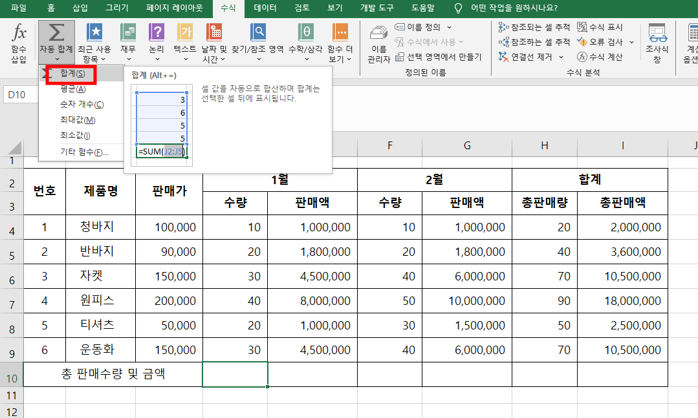Click Create from Selection (선택 영역에서 만들기)
Image resolution: width=698 pixels, height=418 pixels.
pyautogui.click(x=439, y=57)
